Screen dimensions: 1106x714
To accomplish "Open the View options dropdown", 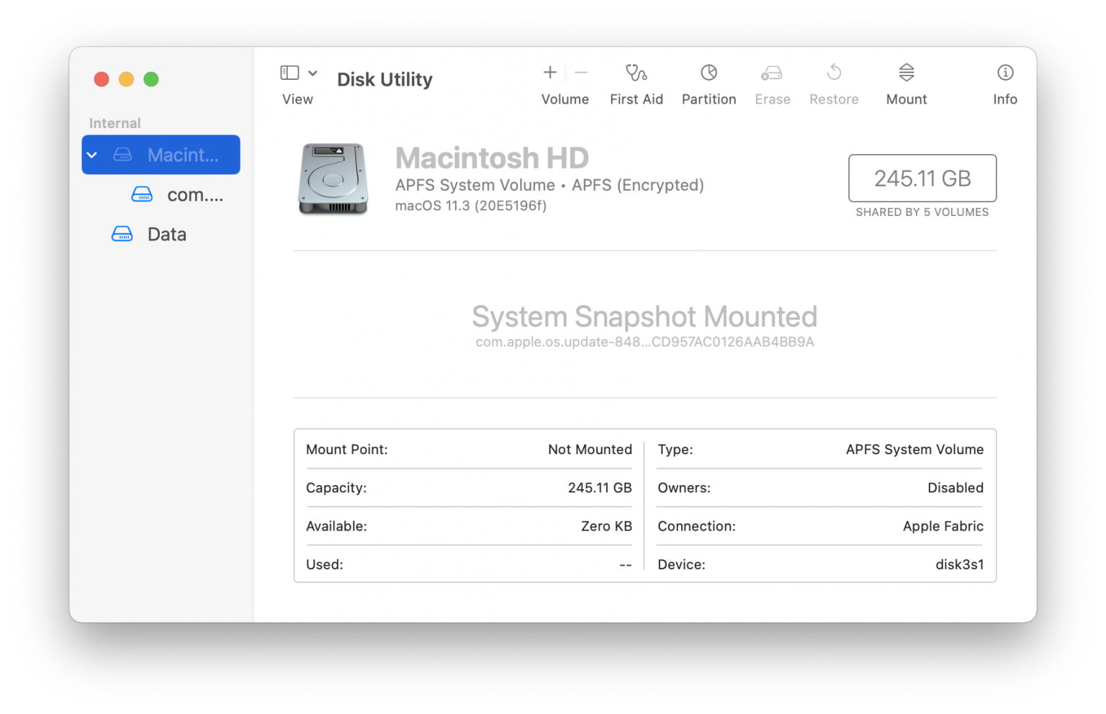I will [314, 73].
